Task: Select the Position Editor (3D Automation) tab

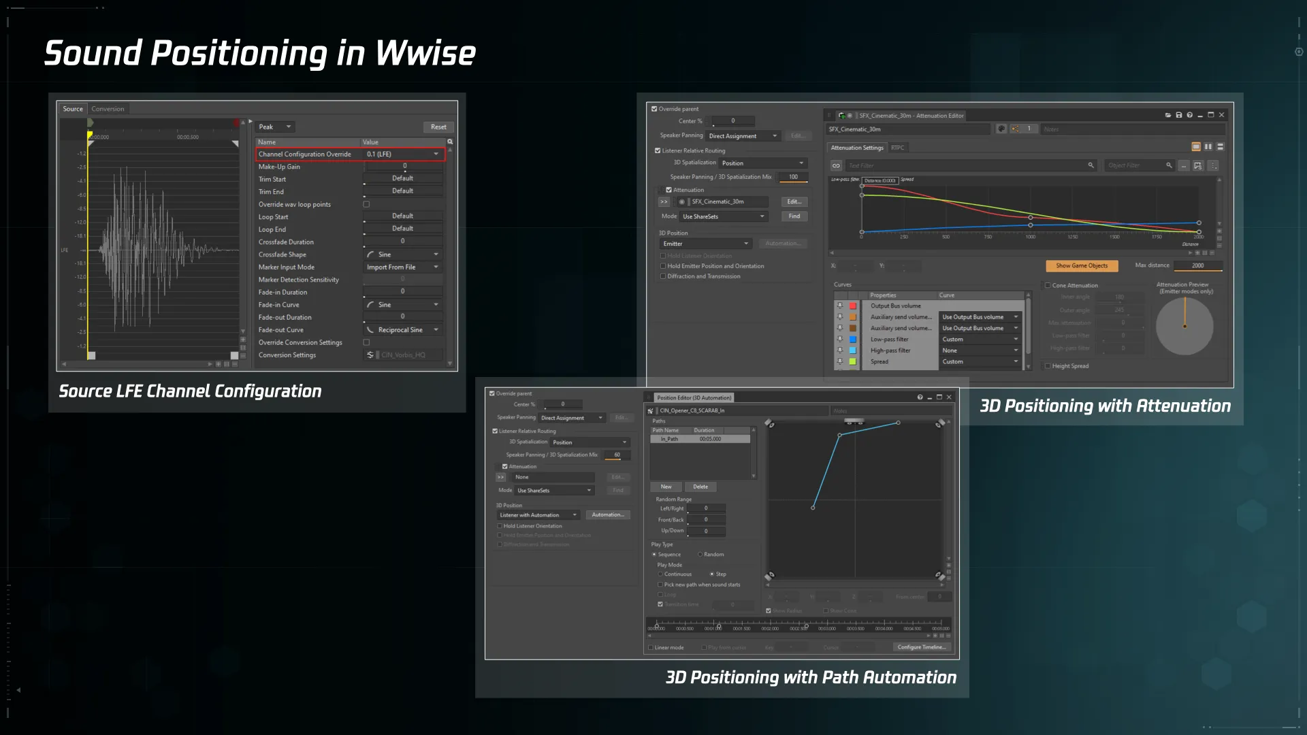Action: point(694,397)
